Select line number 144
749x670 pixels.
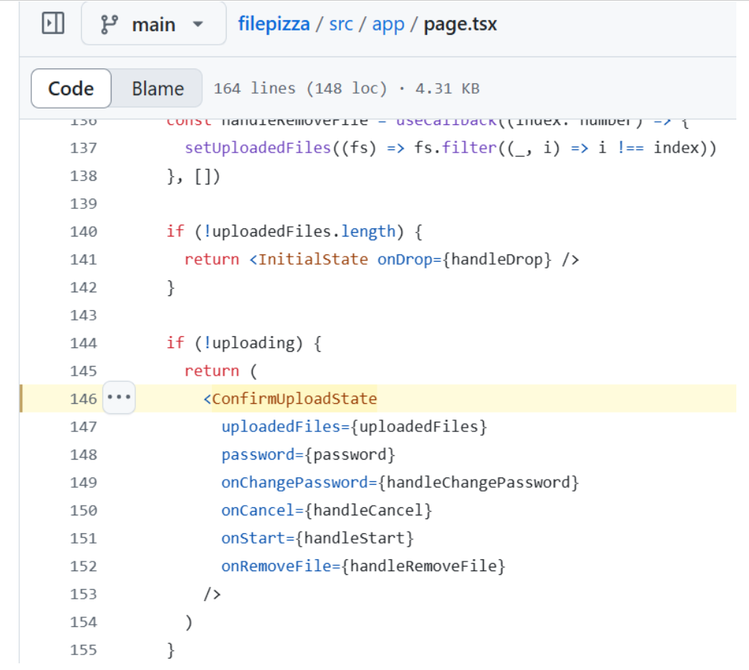pos(83,343)
